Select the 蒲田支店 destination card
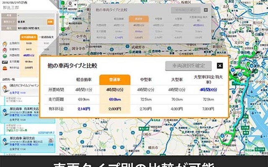The height and width of the screenshot is (167, 268). click(28, 144)
